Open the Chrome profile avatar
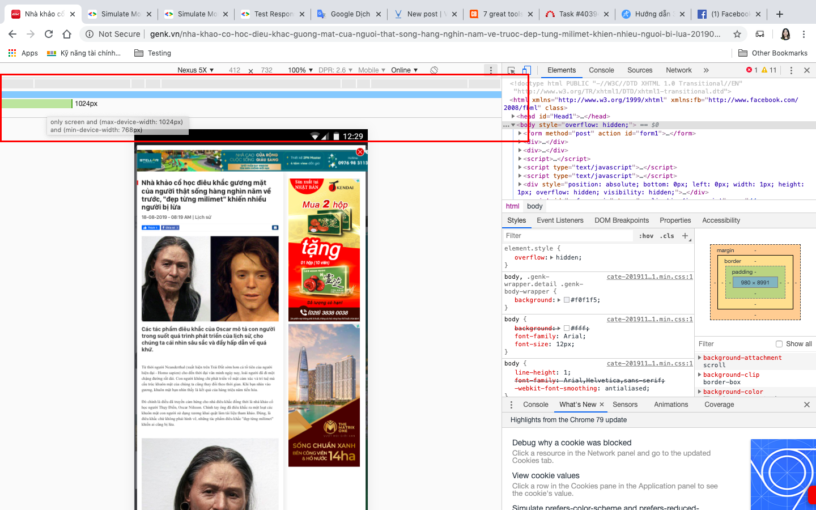The height and width of the screenshot is (510, 816). pos(785,34)
